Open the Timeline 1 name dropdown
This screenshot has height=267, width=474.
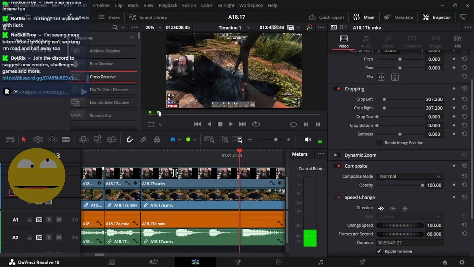pyautogui.click(x=234, y=28)
